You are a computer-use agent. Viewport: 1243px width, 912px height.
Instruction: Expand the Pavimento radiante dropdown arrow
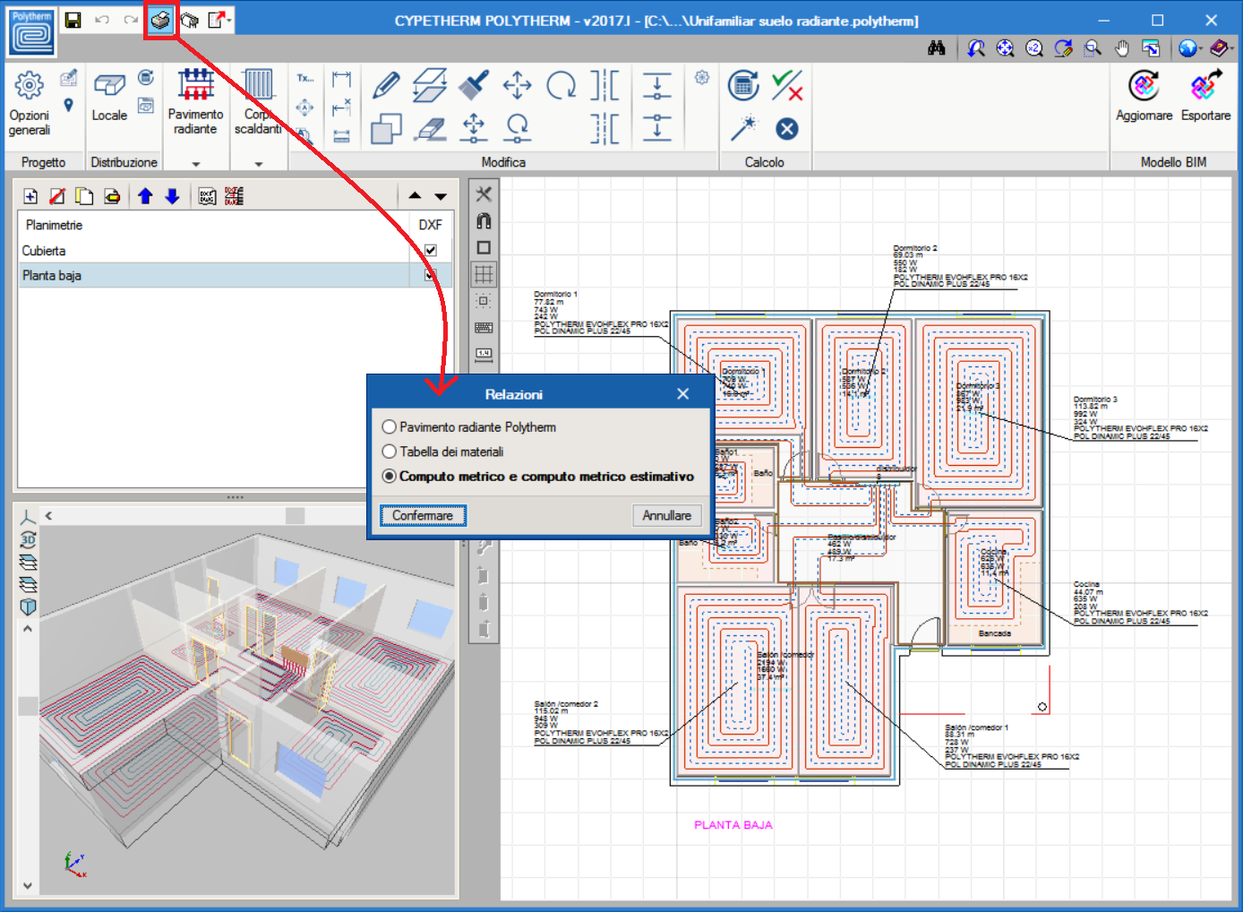click(195, 164)
